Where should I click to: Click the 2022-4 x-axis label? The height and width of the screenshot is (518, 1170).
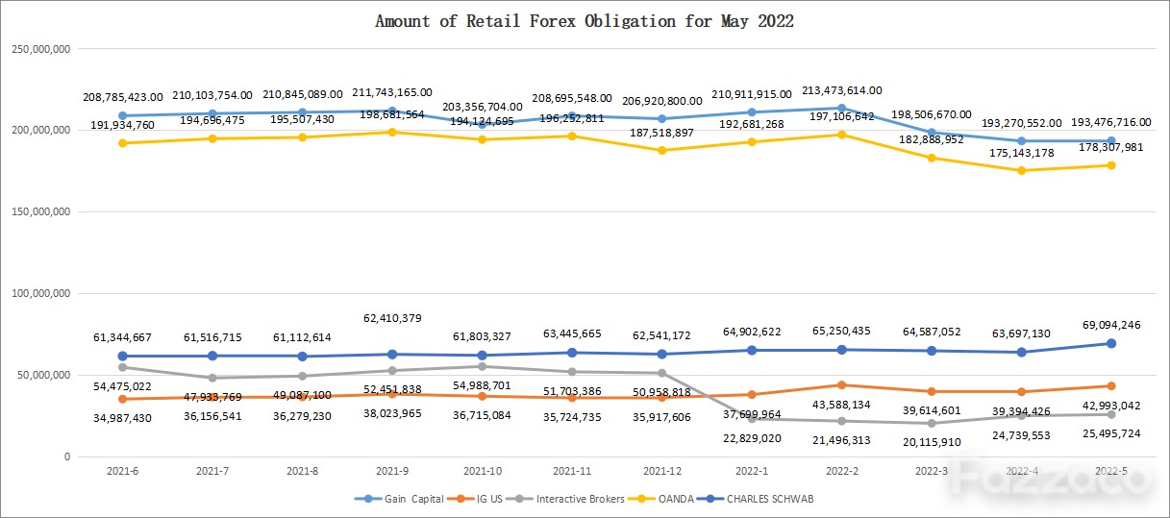tap(1021, 471)
